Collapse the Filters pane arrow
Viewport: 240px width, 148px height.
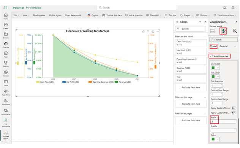click(x=205, y=22)
